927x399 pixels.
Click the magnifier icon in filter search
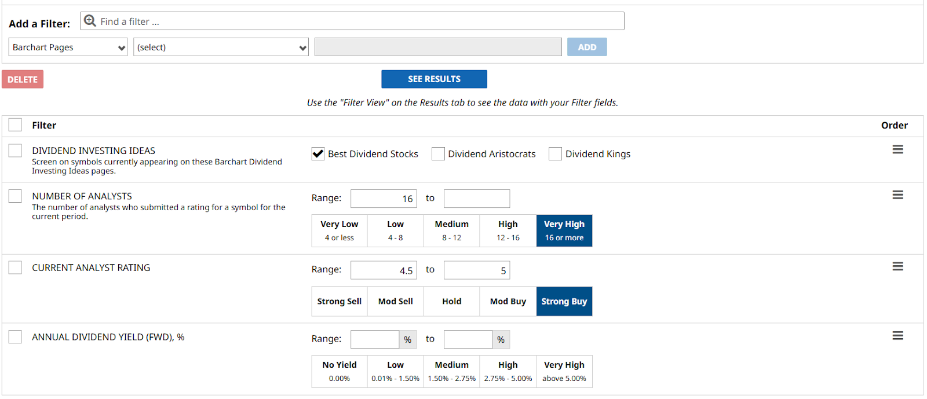point(90,21)
